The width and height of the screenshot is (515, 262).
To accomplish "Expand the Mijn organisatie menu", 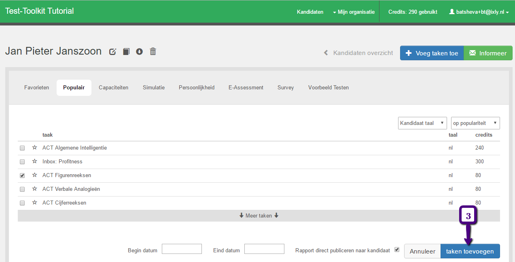I will click(x=354, y=12).
